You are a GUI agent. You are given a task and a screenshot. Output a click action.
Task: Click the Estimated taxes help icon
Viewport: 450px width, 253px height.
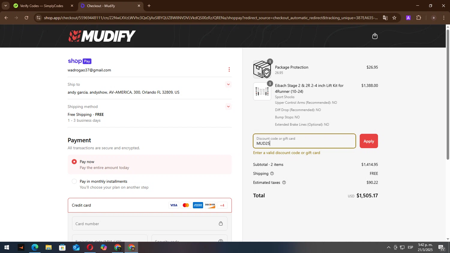(284, 183)
